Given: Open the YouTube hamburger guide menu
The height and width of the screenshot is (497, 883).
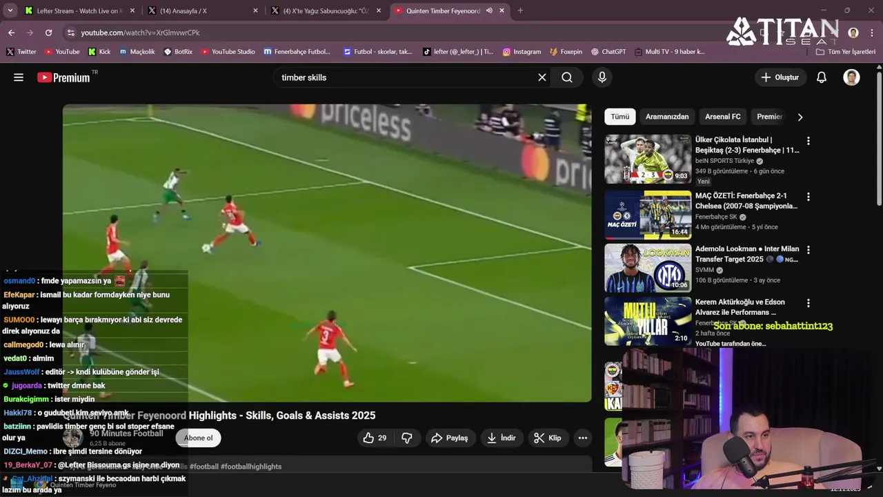Looking at the screenshot, I should click(19, 77).
